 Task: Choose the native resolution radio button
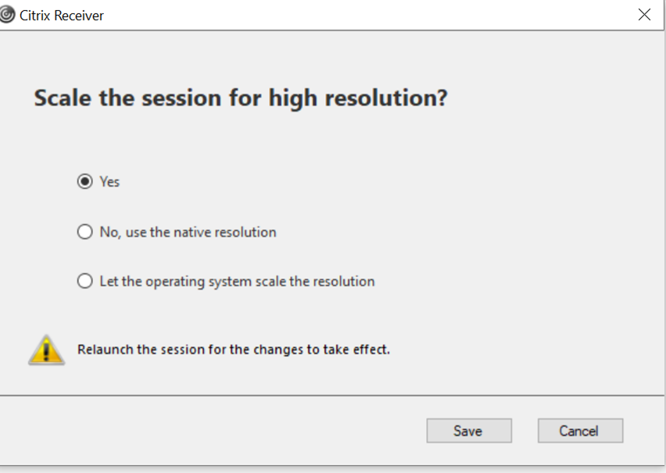tap(85, 232)
